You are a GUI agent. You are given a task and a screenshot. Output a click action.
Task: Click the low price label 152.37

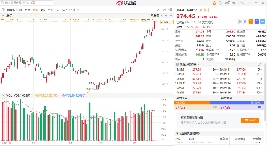click(89, 89)
